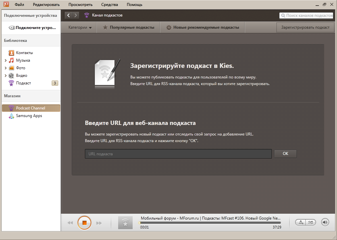This screenshot has height=240, width=337.
Task: Click the magnifier icon in the search box
Action: pyautogui.click(x=283, y=15)
